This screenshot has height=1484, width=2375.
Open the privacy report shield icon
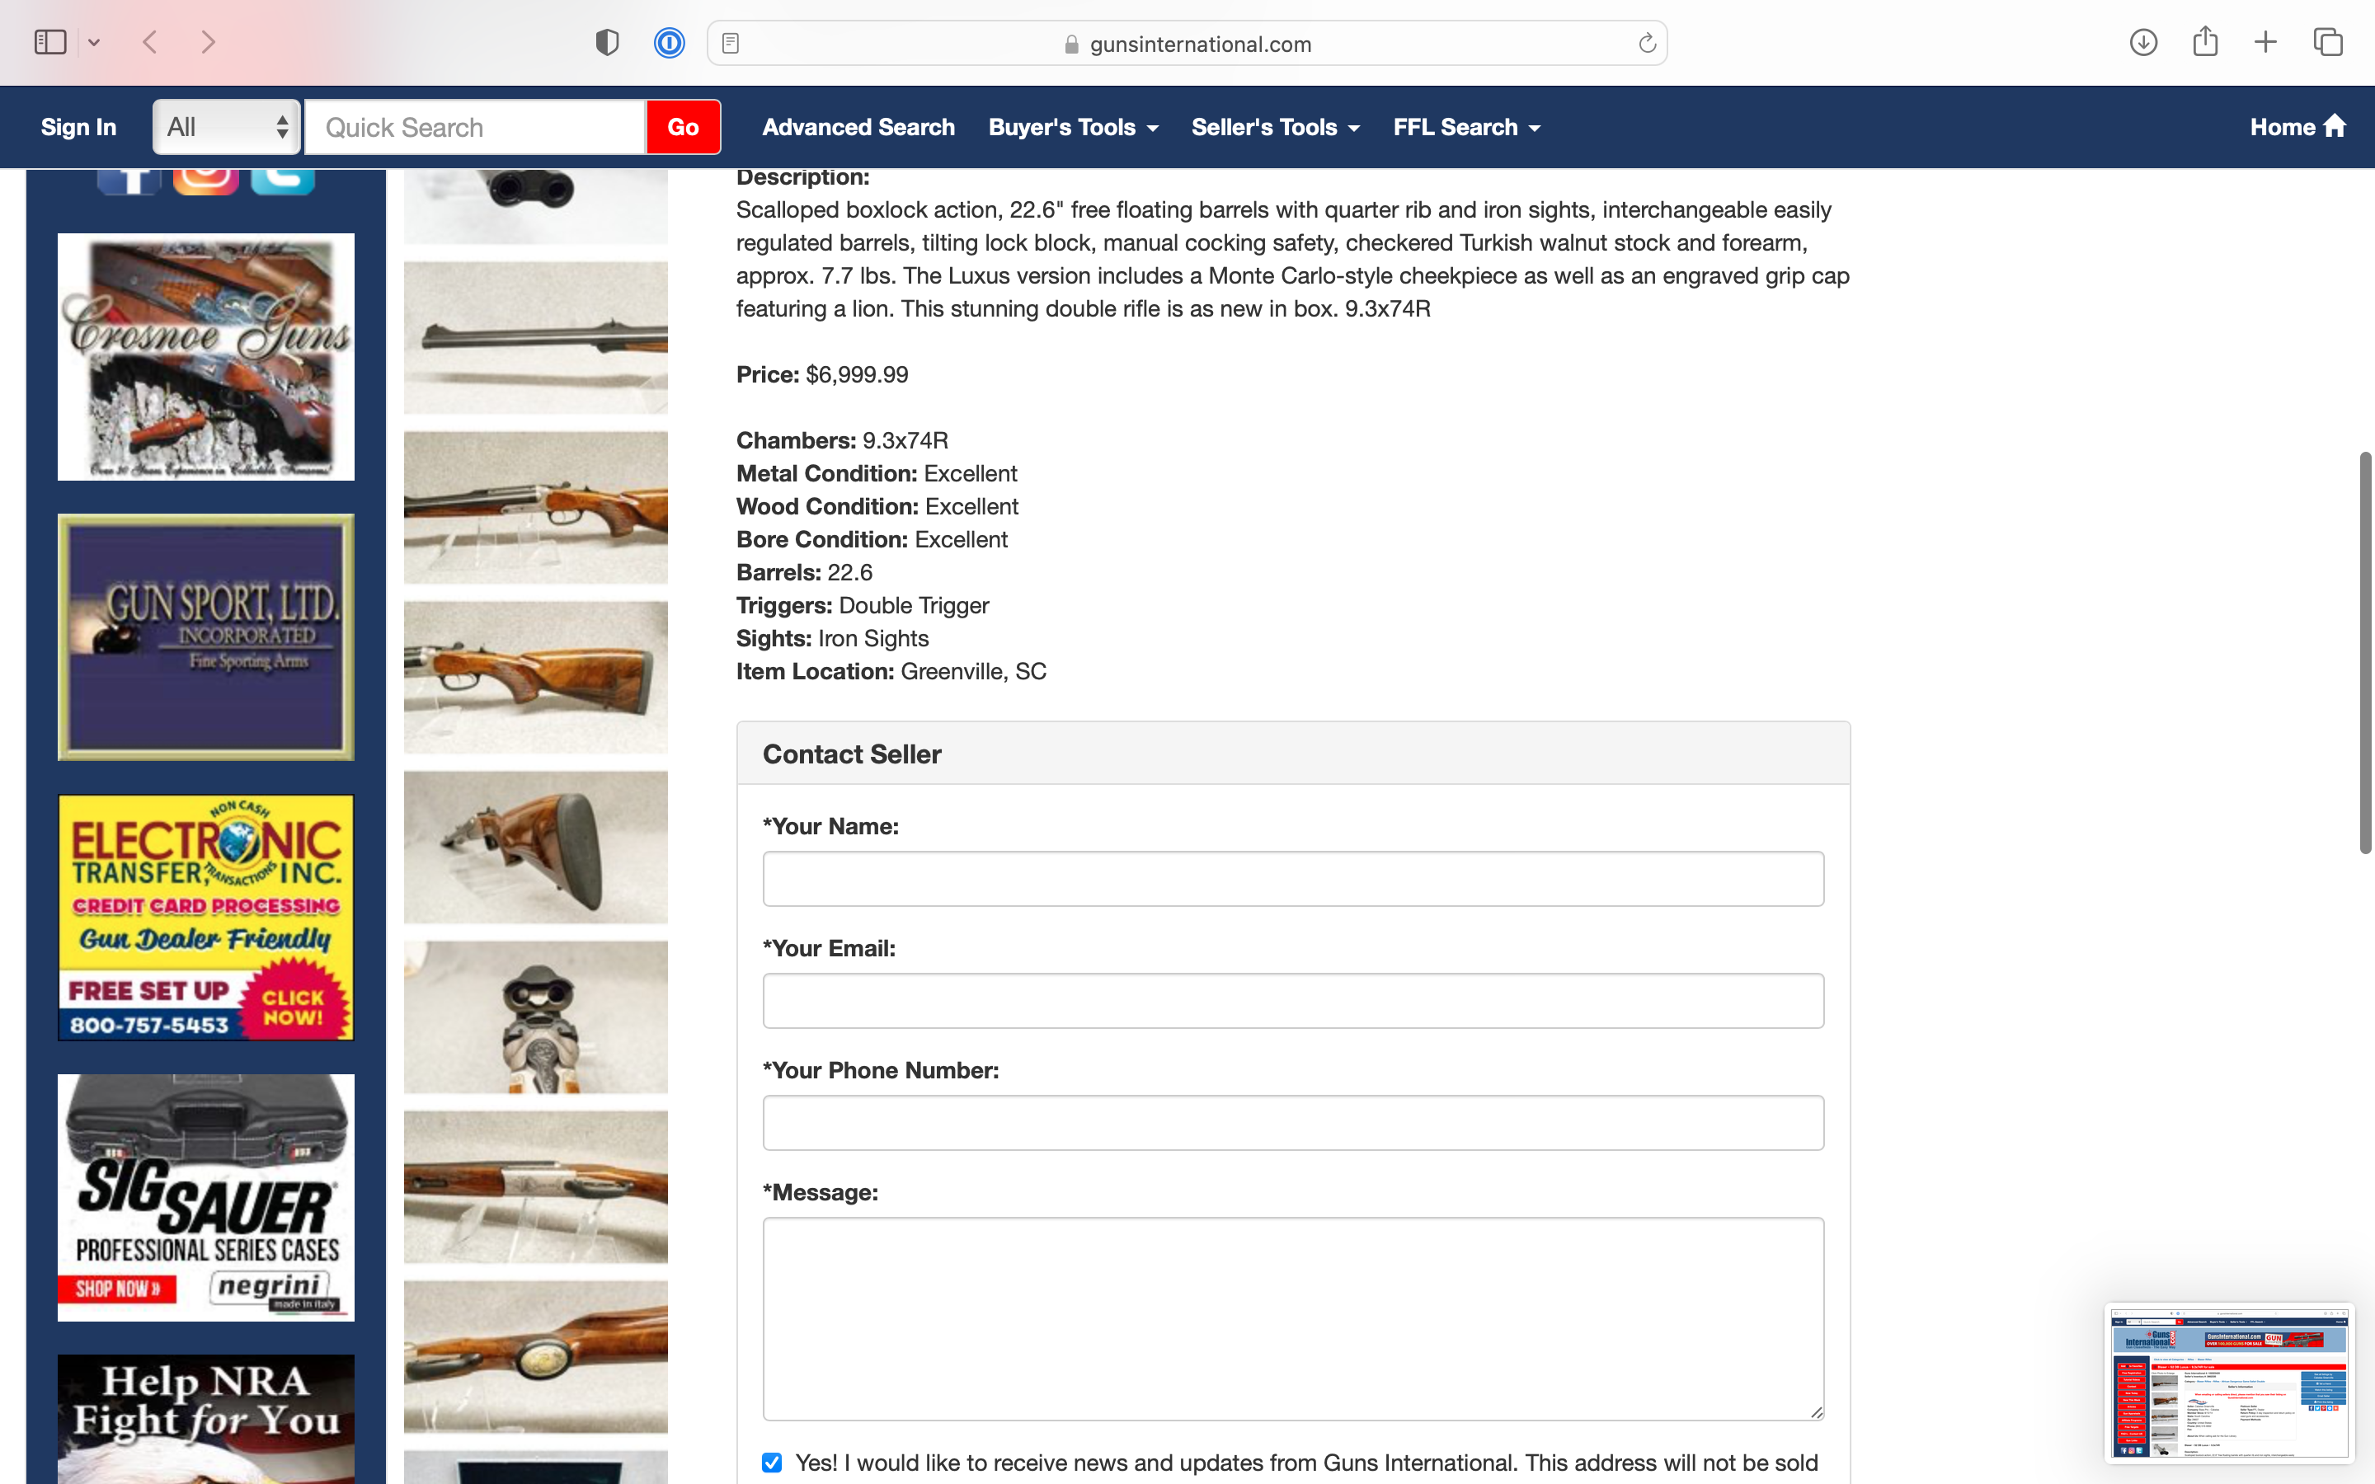(608, 42)
